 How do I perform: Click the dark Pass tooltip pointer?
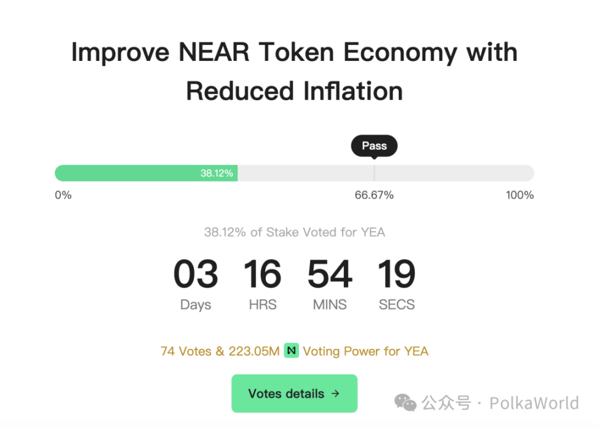point(374,158)
